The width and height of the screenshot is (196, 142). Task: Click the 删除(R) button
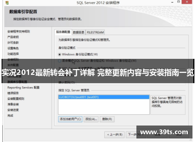pyautogui.click(x=107, y=119)
